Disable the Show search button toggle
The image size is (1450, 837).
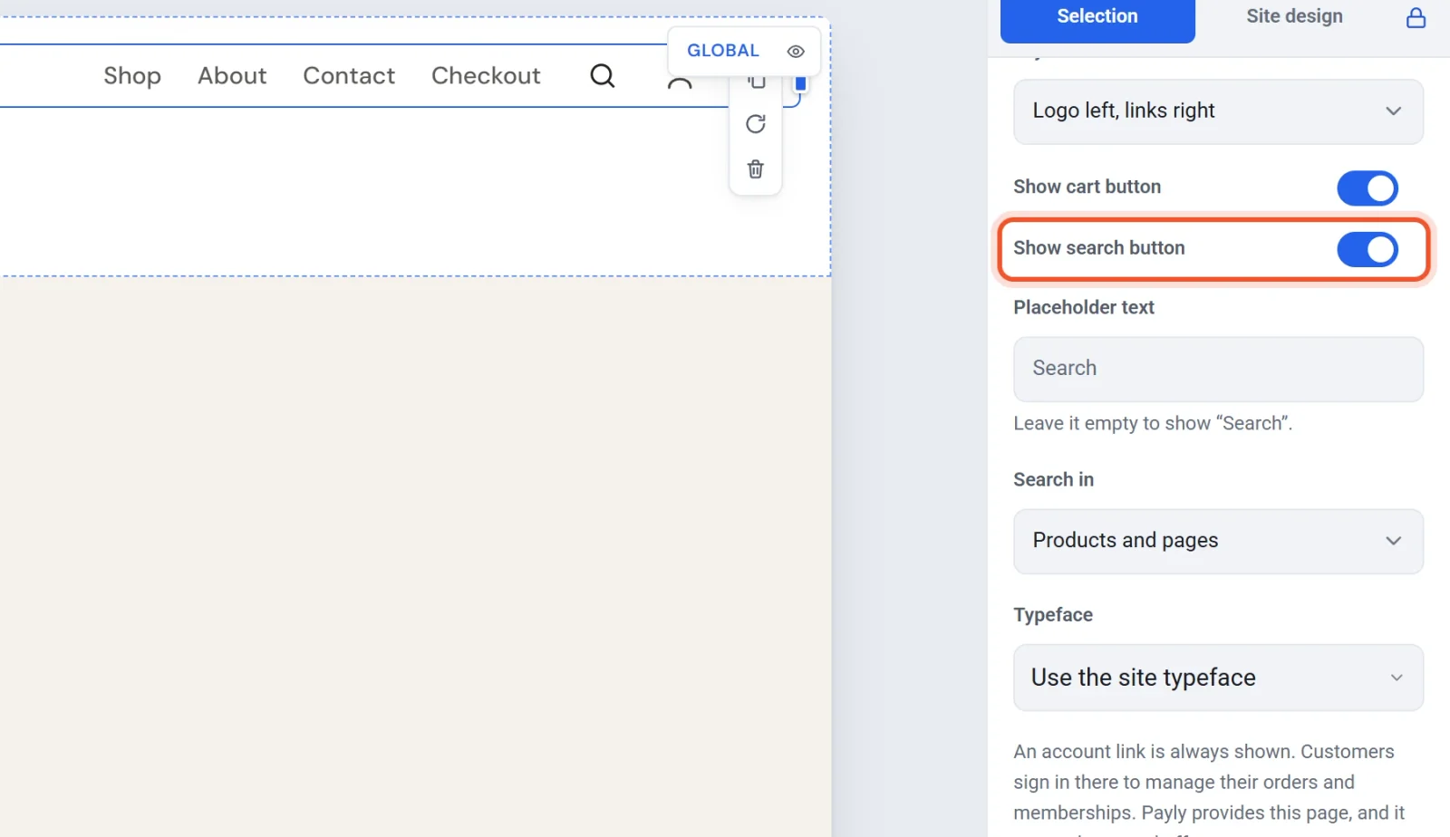1368,249
